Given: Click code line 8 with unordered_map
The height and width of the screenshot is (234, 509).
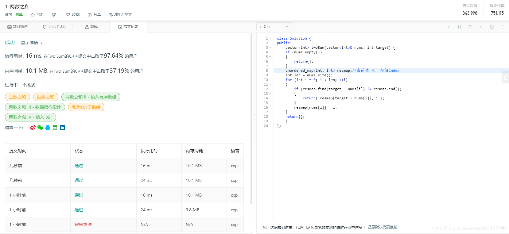Looking at the screenshot, I should point(391,71).
